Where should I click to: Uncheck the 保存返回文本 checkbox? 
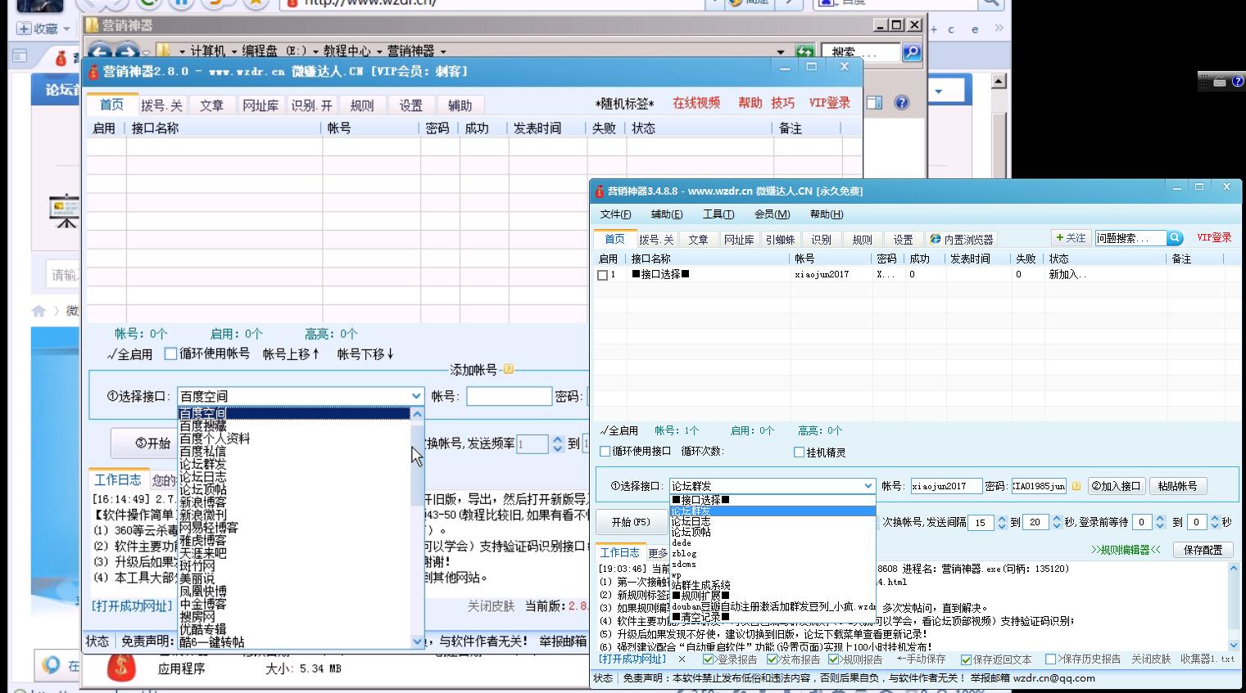(x=966, y=659)
